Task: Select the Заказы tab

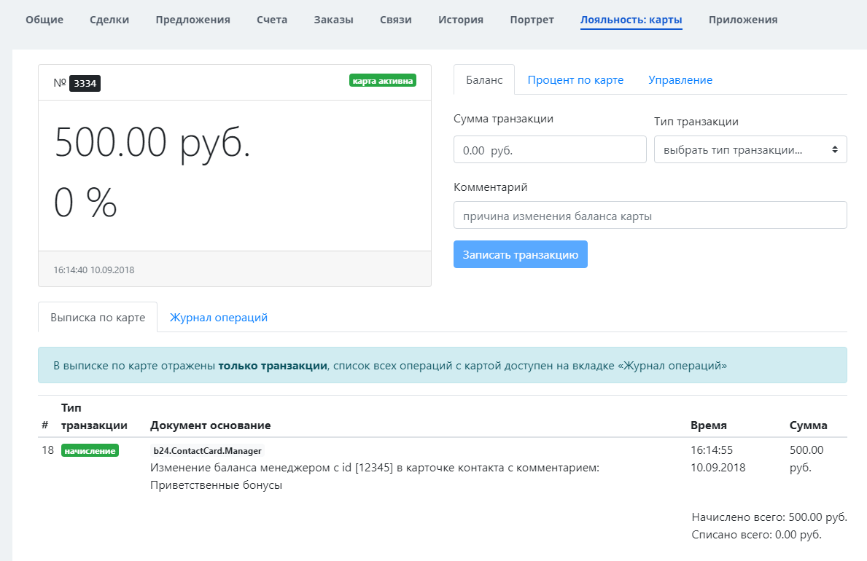Action: tap(333, 20)
